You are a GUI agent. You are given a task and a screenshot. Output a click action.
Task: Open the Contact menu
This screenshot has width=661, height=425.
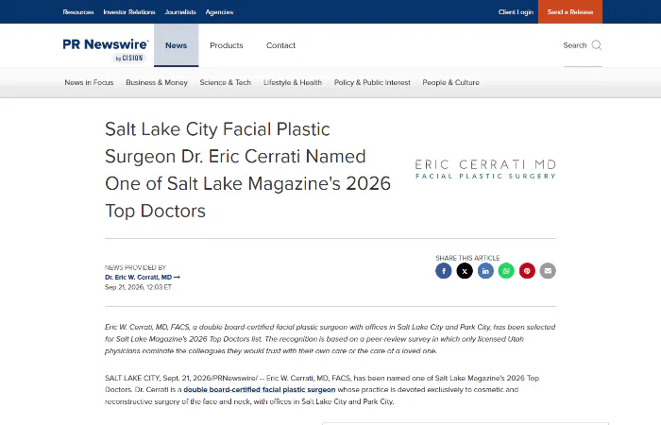280,45
